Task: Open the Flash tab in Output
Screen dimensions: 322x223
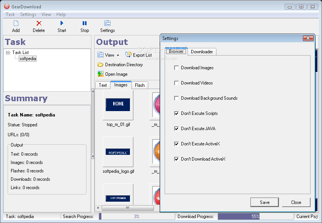Action: 139,85
